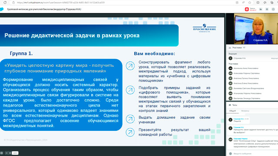Click arrow icon beside 'Презентуйте результат' item
This screenshot has height=156, width=278.
(x=130, y=132)
